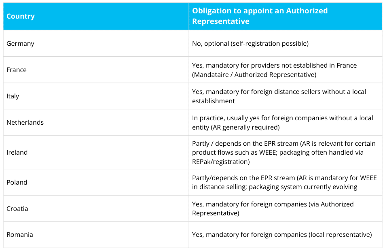This screenshot has width=385, height=251.
Task: Click the Italy country cell
Action: (x=13, y=96)
